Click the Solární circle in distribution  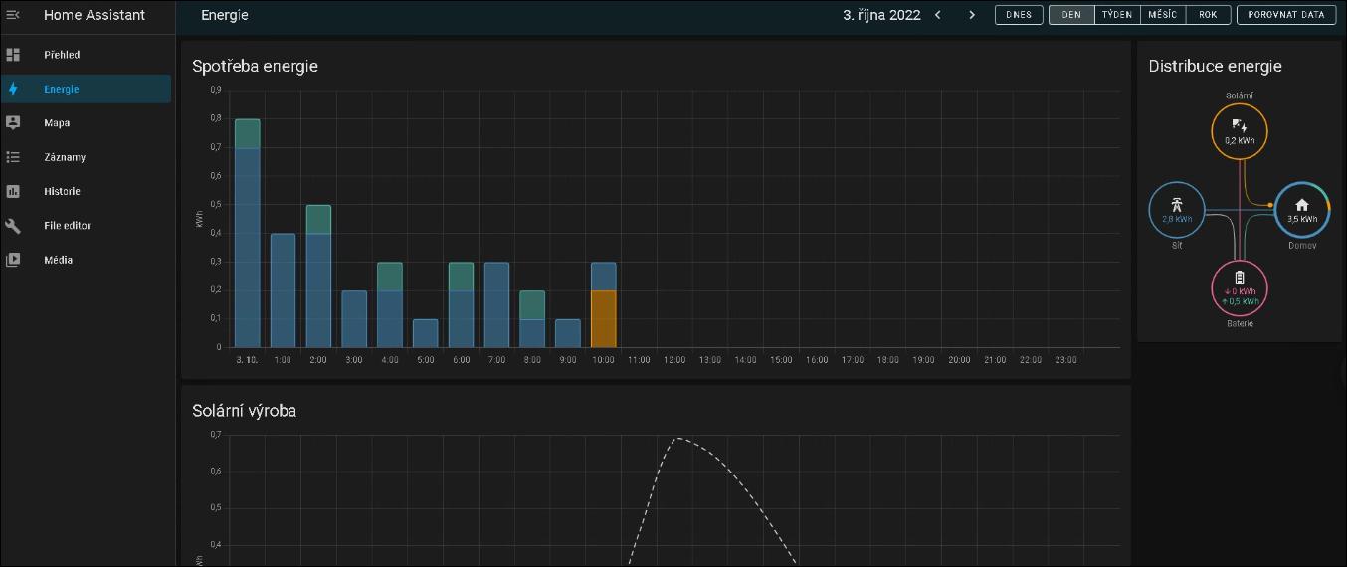coord(1239,131)
